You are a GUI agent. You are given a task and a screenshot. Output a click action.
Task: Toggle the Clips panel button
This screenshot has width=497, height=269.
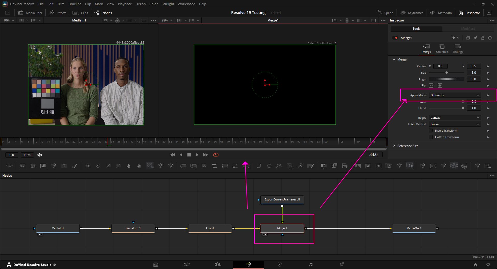(x=80, y=13)
